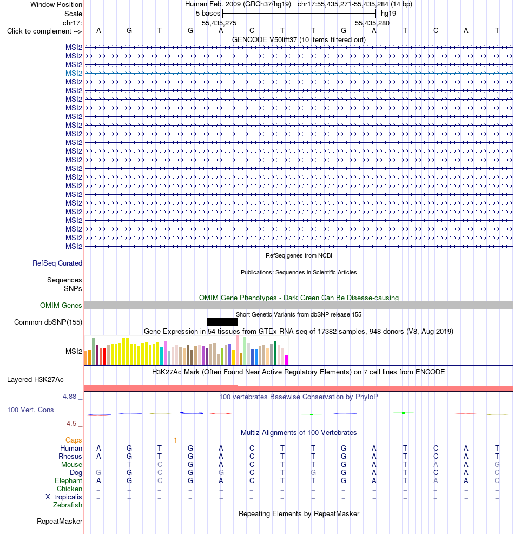Select the gray OMIM Genes bar
This screenshot has width=514, height=534.
point(299,306)
